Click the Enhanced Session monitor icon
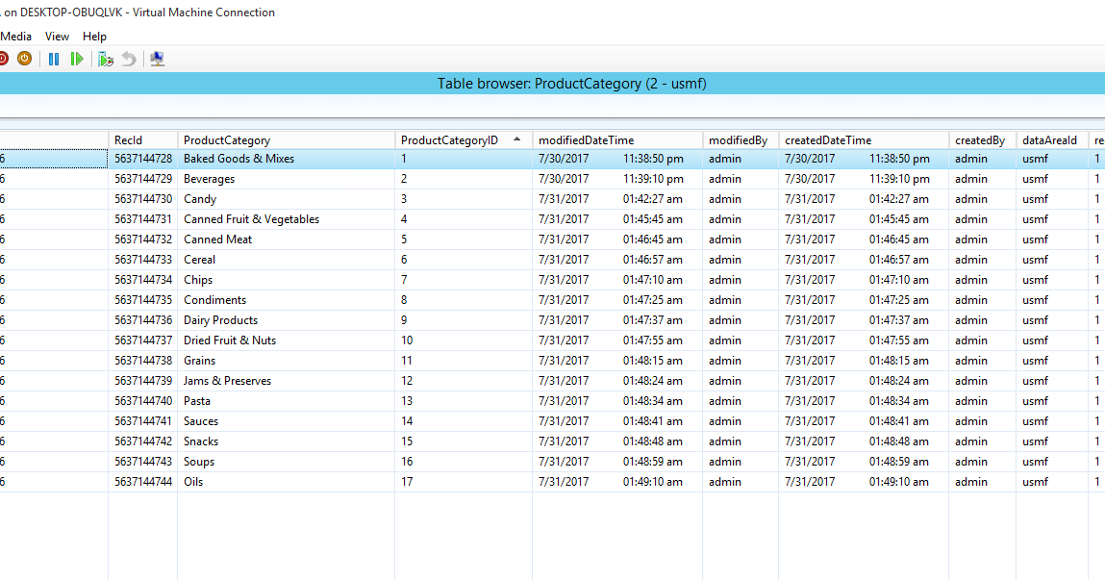The height and width of the screenshot is (580, 1105). pyautogui.click(x=157, y=60)
